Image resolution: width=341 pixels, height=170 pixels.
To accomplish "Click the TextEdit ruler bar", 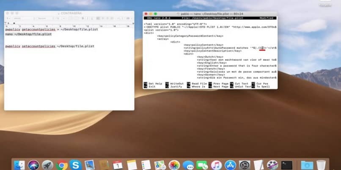I will pos(69,26).
